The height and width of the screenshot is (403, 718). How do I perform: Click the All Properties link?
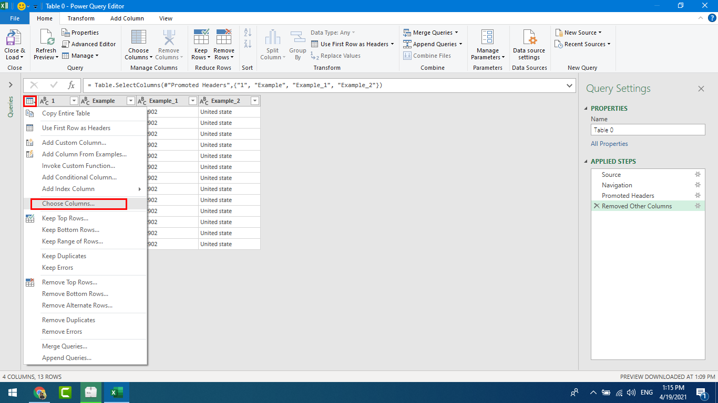click(x=609, y=144)
